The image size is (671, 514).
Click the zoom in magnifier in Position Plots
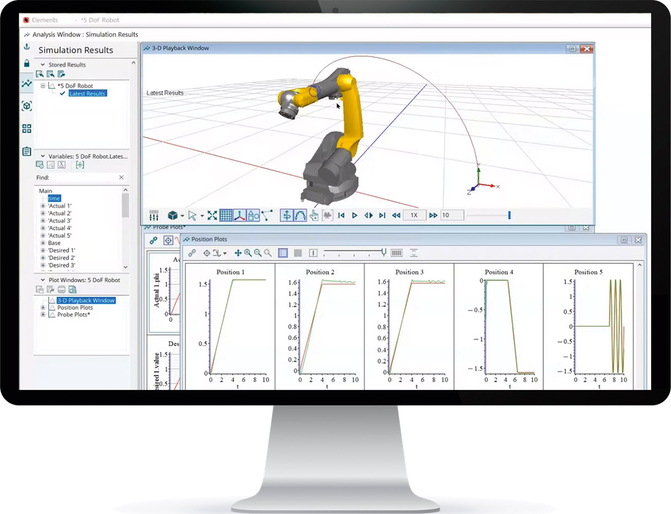tap(248, 253)
